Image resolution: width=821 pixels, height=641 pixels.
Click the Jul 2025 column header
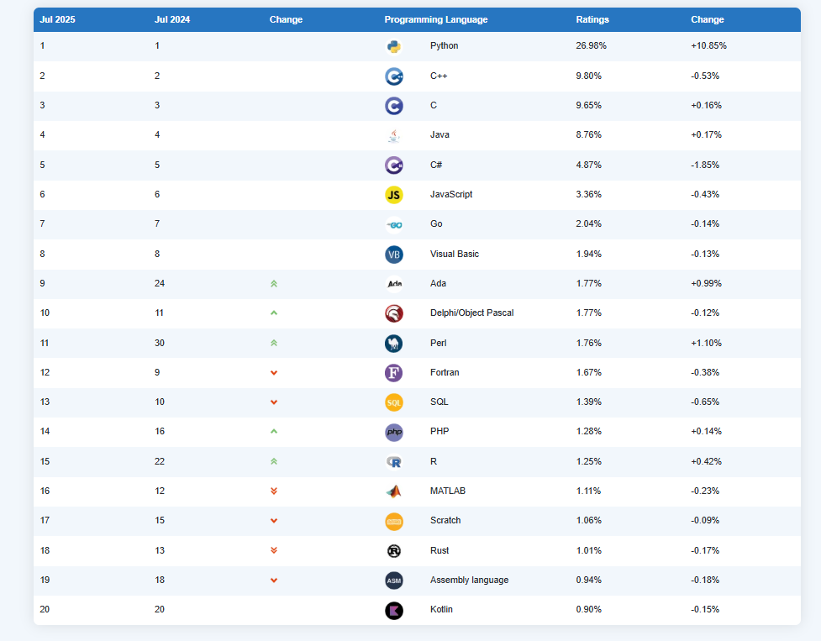click(x=57, y=19)
